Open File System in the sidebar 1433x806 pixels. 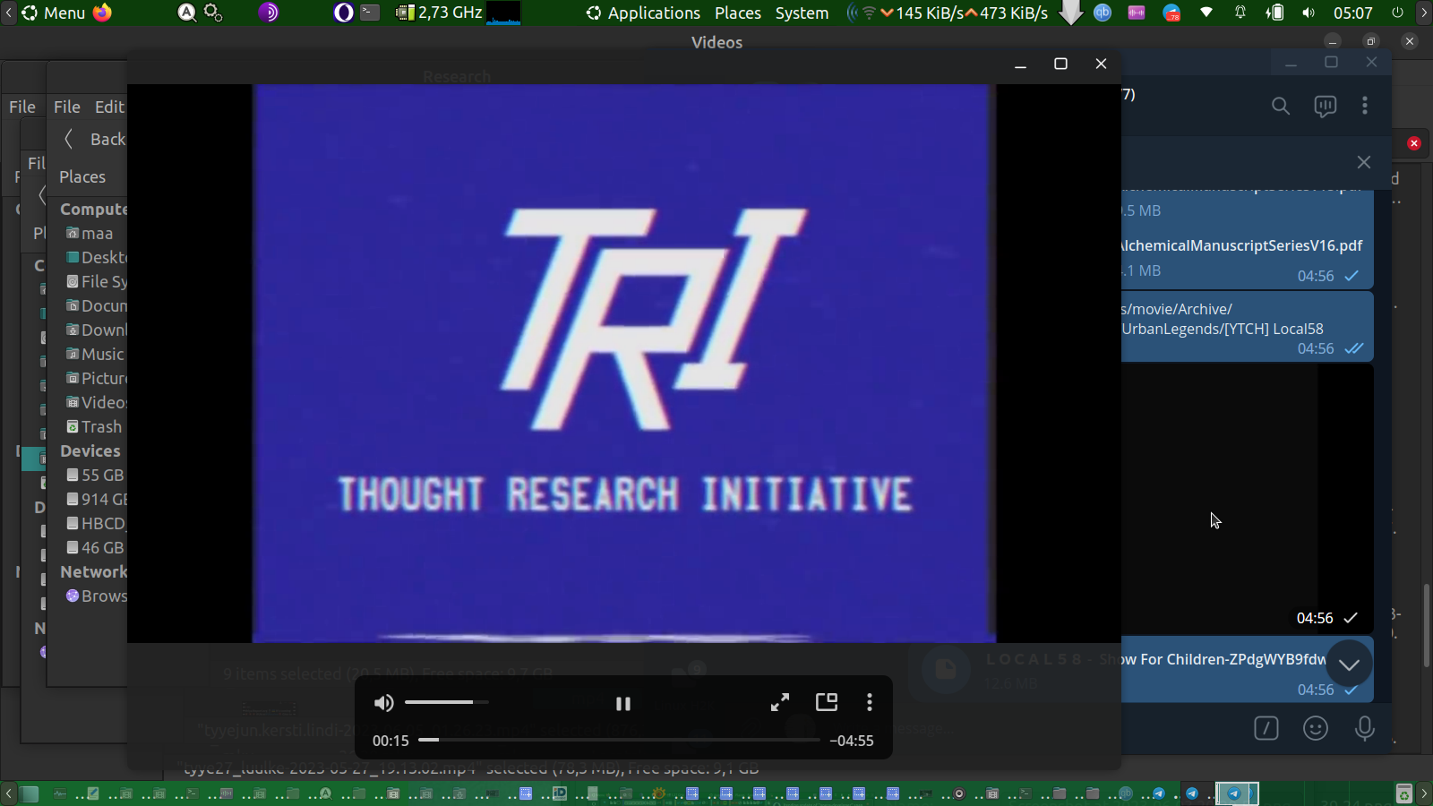[96, 282]
